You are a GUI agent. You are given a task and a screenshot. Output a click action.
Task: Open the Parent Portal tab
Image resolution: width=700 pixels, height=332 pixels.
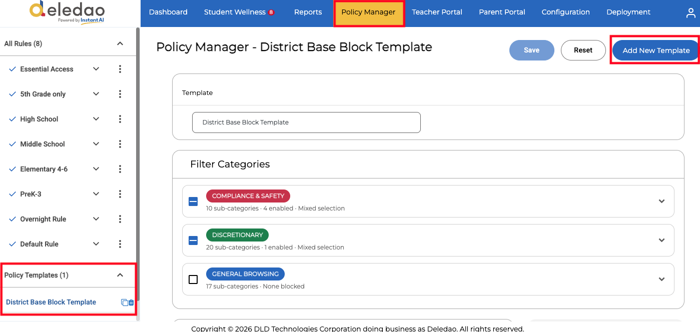tap(502, 12)
